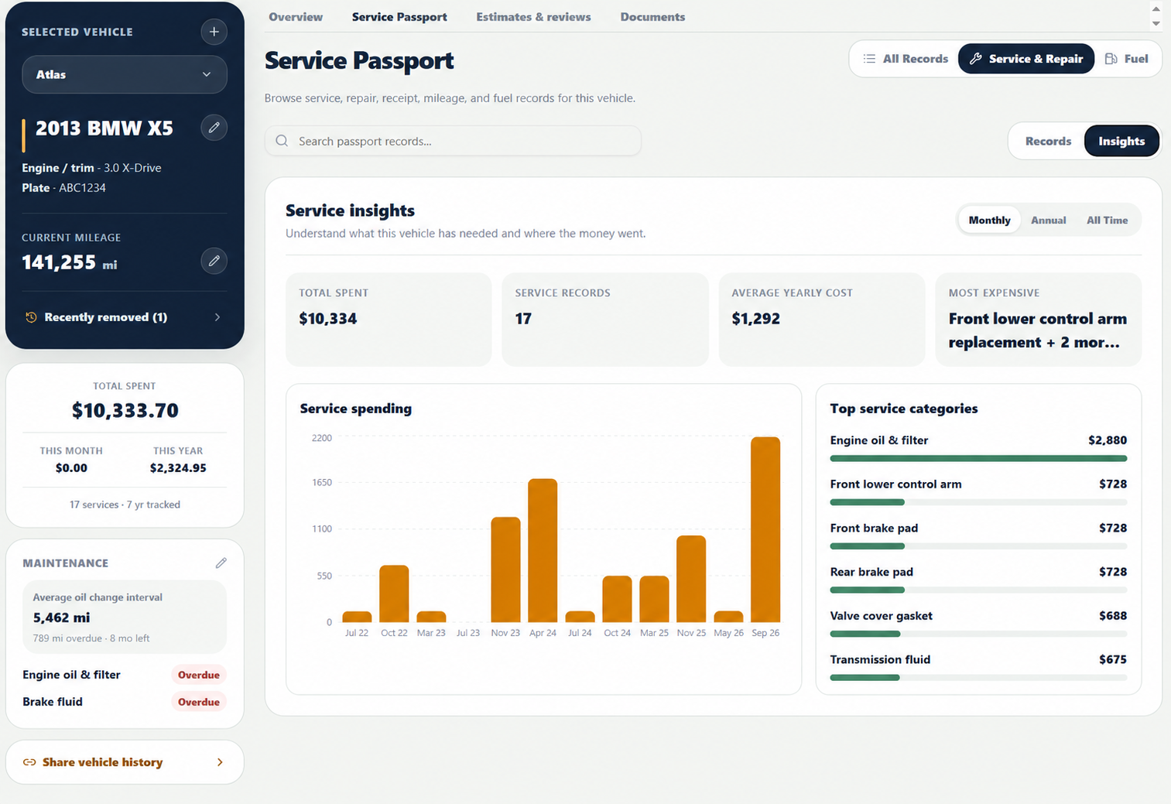Select Service & Repair filter button
The width and height of the screenshot is (1171, 804).
point(1026,59)
